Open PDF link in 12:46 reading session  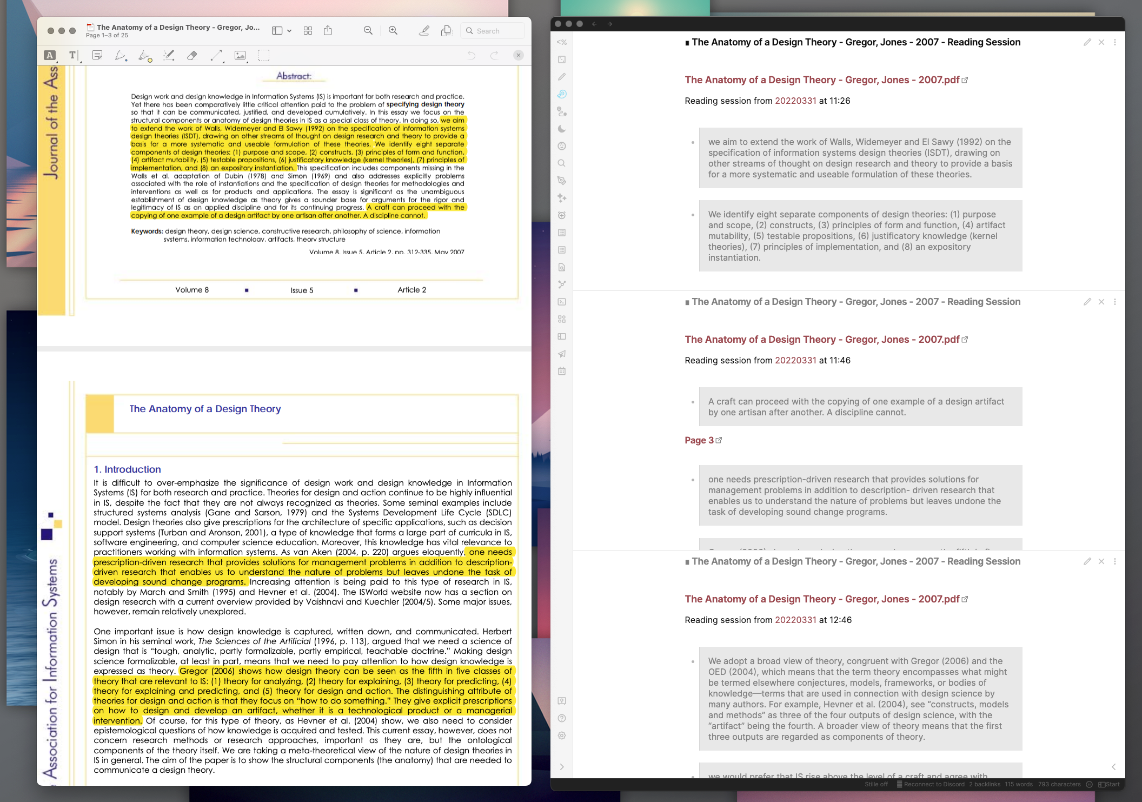click(826, 599)
